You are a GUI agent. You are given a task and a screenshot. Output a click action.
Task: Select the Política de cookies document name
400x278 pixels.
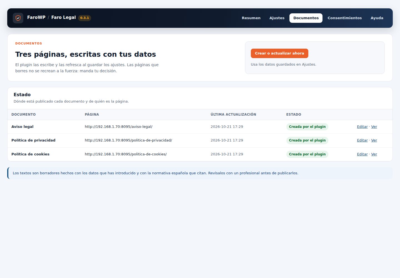(30, 154)
